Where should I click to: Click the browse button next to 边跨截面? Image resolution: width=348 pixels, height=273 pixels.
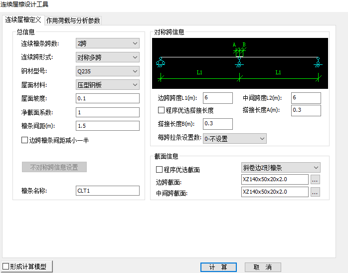315,180
